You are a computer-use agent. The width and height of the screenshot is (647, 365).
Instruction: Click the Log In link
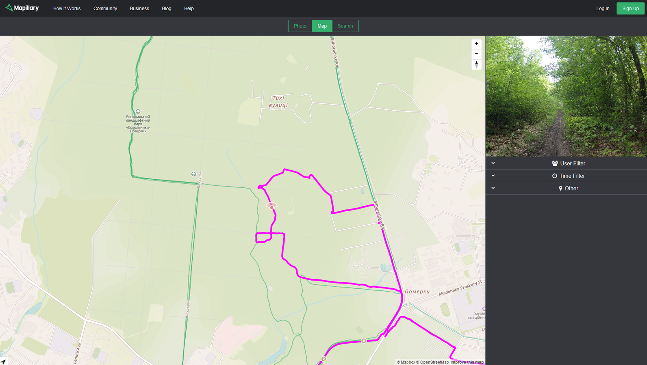(x=602, y=9)
